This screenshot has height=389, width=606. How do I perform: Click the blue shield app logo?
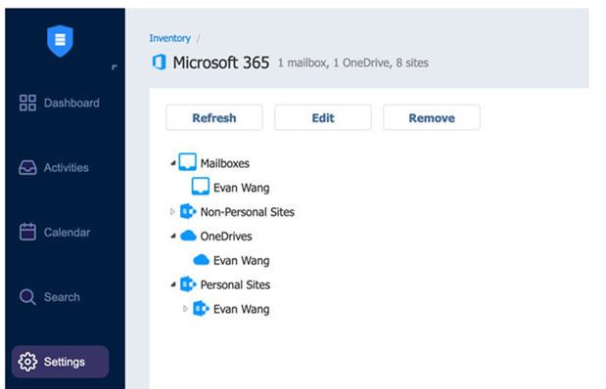(x=60, y=40)
